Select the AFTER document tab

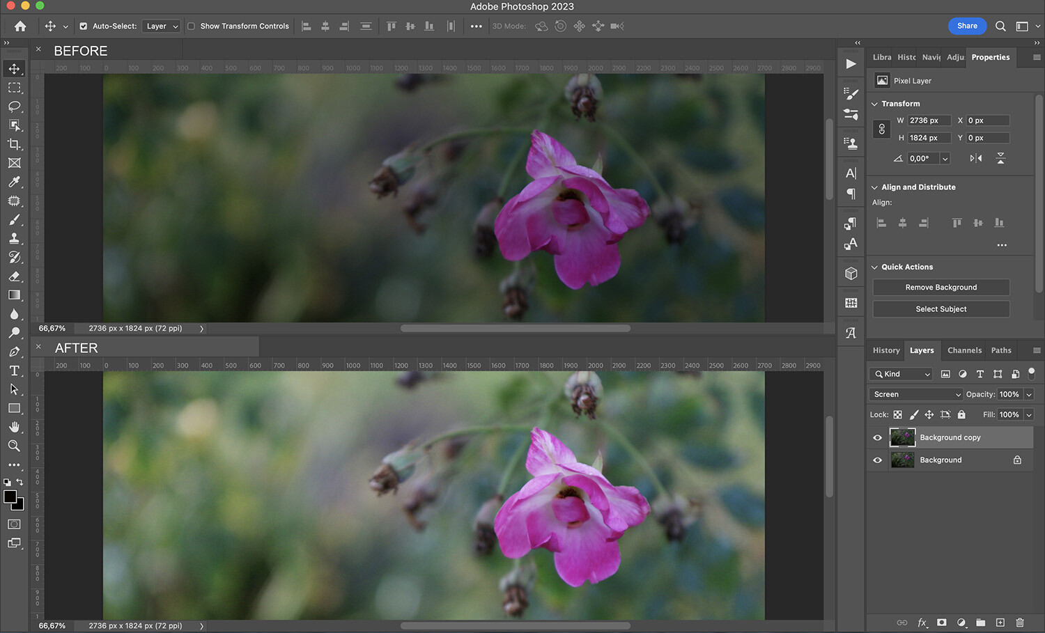tap(77, 347)
